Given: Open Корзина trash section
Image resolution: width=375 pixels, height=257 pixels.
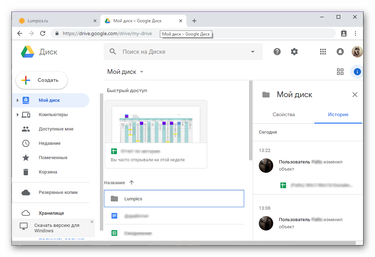Looking at the screenshot, I should point(48,172).
